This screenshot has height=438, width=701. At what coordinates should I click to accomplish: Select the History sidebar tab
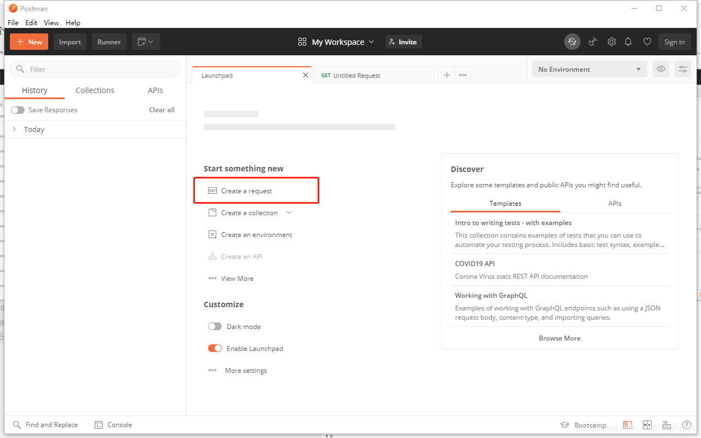(35, 90)
